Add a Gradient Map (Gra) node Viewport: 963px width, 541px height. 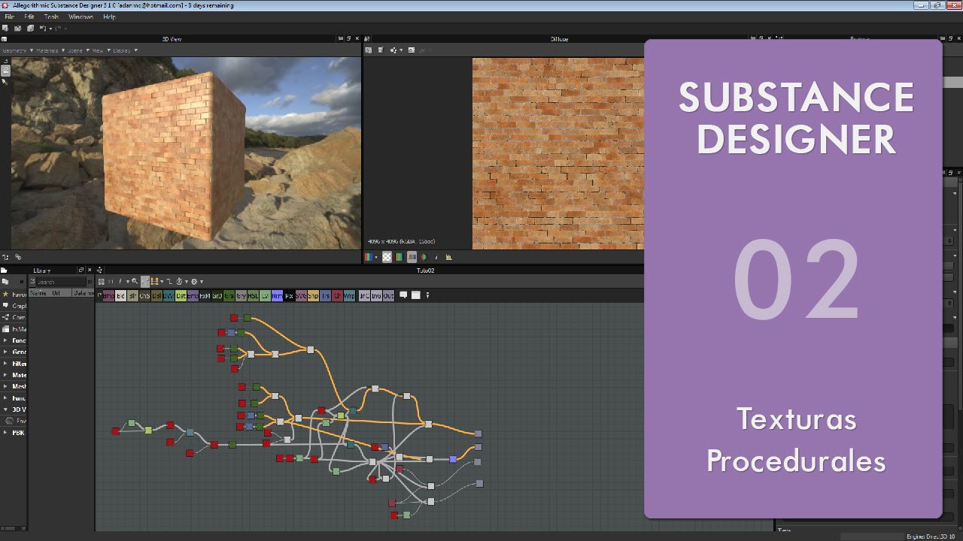click(229, 296)
